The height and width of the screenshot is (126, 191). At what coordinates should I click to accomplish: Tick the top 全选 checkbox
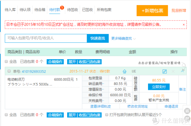point(6,61)
